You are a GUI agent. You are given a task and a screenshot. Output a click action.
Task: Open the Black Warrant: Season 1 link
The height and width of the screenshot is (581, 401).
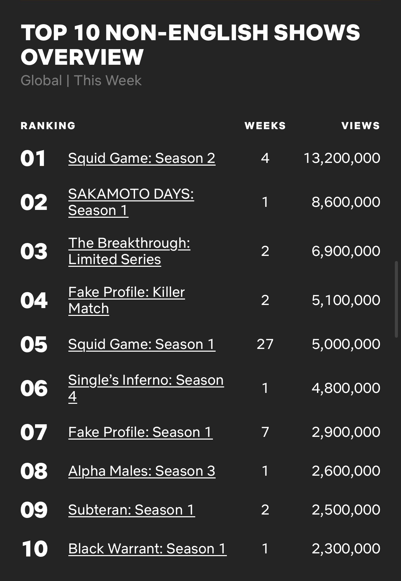[147, 549]
